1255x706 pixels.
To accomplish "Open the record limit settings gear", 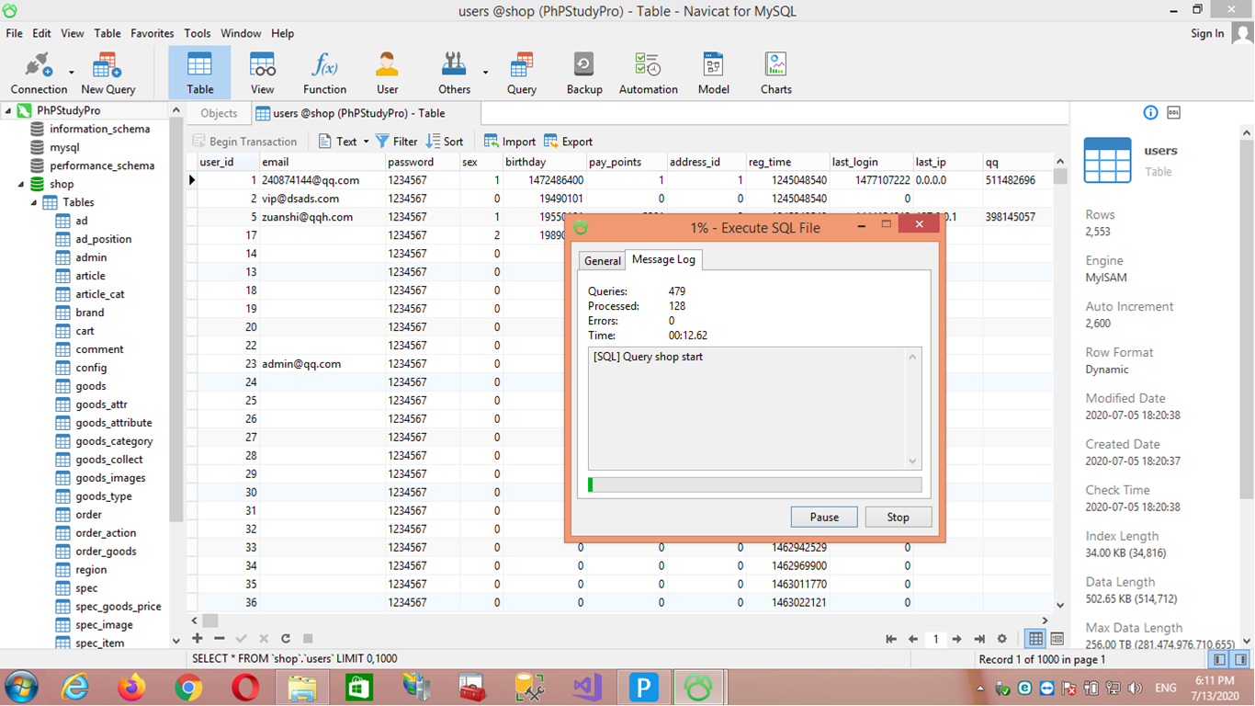I will click(1001, 639).
